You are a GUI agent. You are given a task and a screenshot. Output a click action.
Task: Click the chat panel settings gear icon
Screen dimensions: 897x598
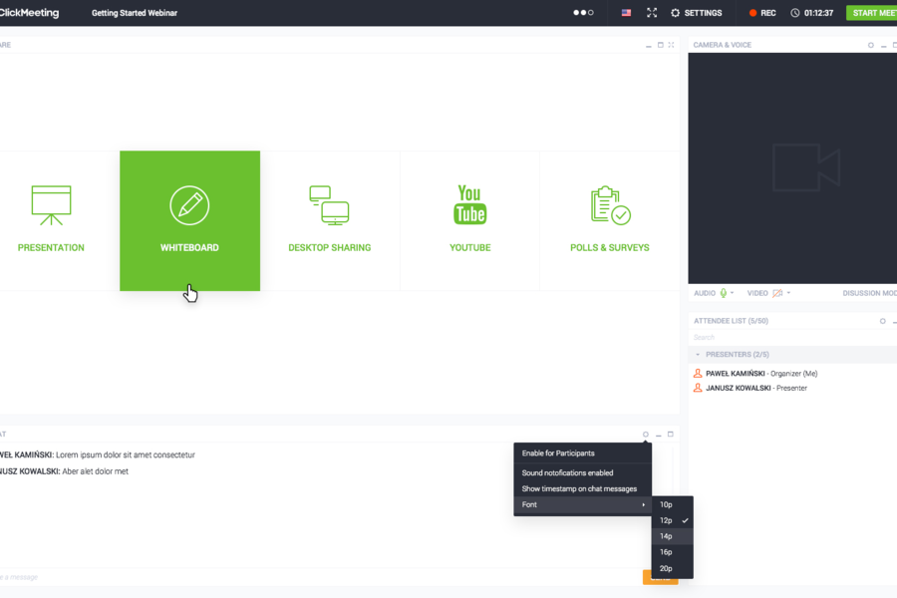645,435
